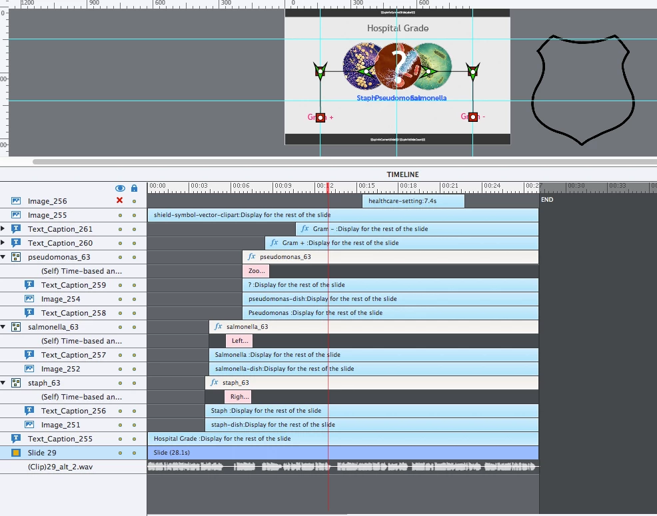Select the Hospital Grade title on the slide
The height and width of the screenshot is (516, 657).
398,28
